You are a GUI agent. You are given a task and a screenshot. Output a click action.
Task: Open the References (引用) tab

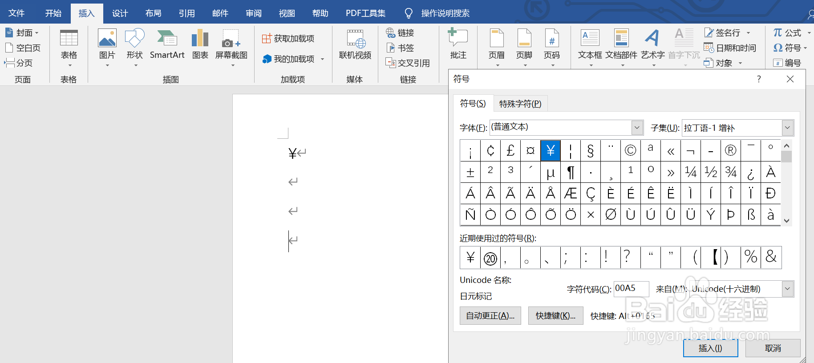186,13
